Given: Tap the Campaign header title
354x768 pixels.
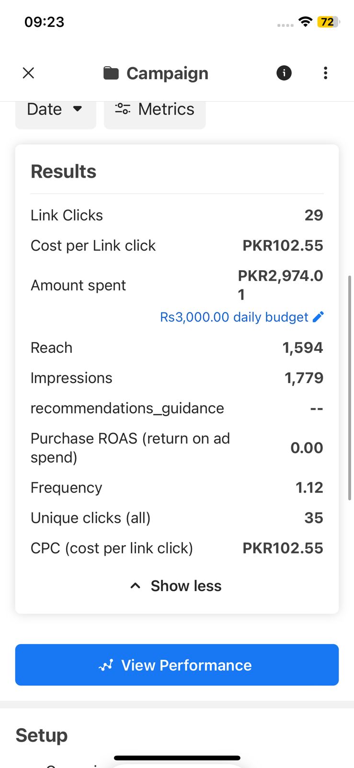Looking at the screenshot, I should pyautogui.click(x=167, y=73).
